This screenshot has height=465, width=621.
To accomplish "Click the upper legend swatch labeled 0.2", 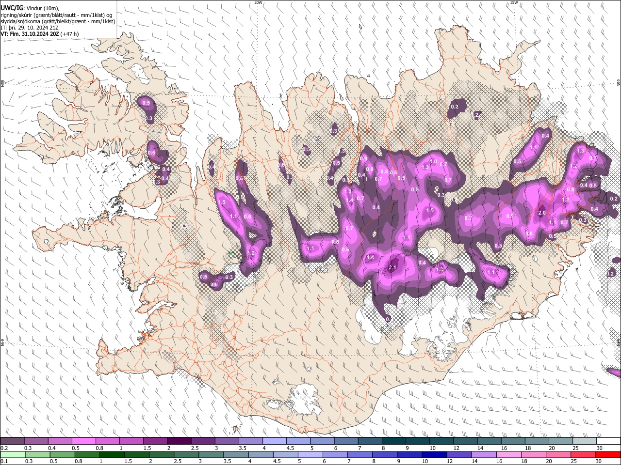I will 13,441.
